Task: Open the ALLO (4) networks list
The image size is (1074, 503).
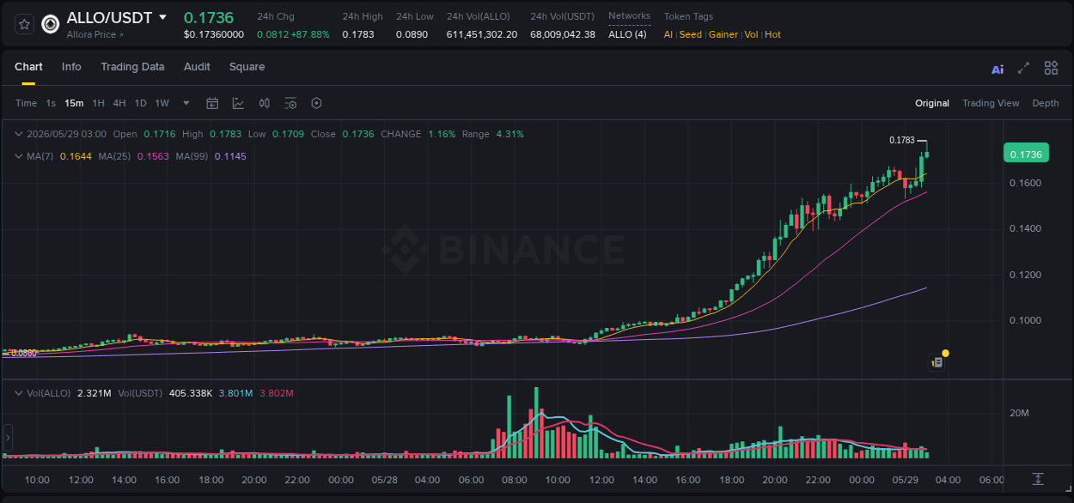Action: [627, 34]
